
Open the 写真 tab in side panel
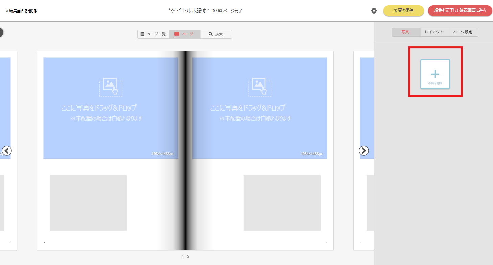[x=405, y=32]
